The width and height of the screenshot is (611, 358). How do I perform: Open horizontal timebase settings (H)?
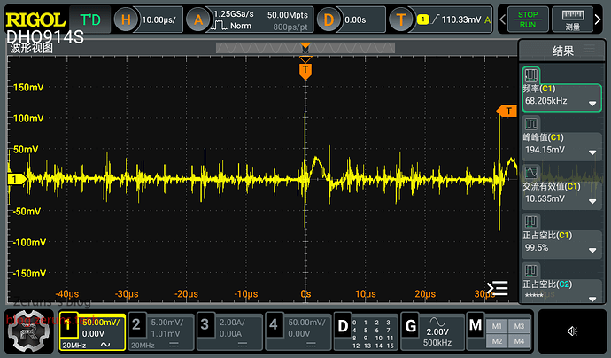[143, 19]
